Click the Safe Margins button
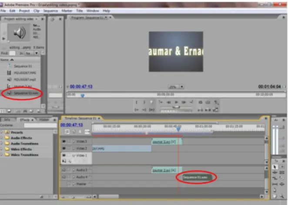 click(x=208, y=102)
